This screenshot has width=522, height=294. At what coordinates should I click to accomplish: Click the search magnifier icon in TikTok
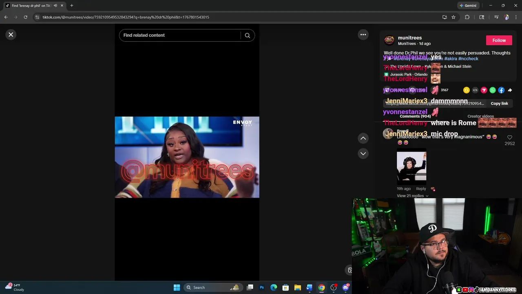(x=247, y=36)
